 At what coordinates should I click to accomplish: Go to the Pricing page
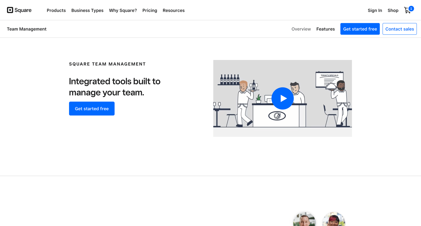(150, 10)
